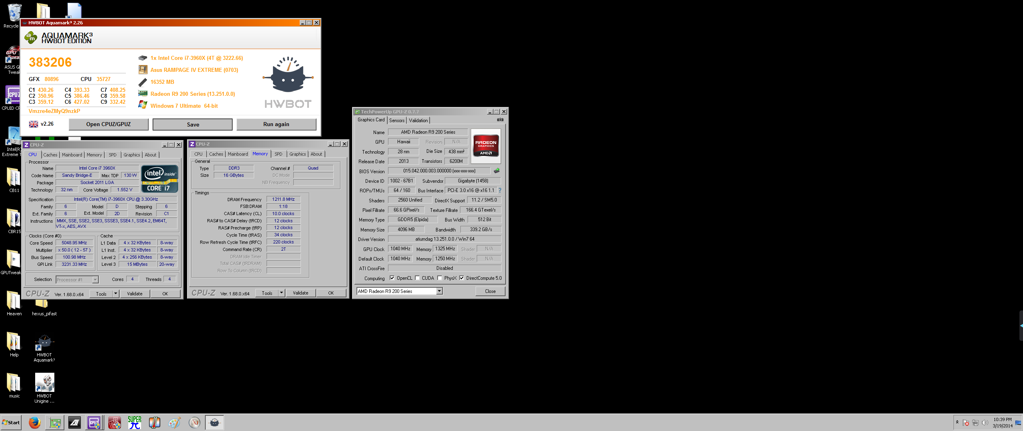
Task: Click OK in the Memory CPU-Z window
Action: click(x=331, y=293)
